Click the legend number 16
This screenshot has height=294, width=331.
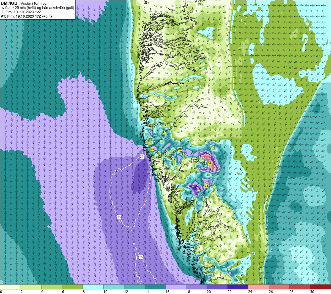pos(167,292)
